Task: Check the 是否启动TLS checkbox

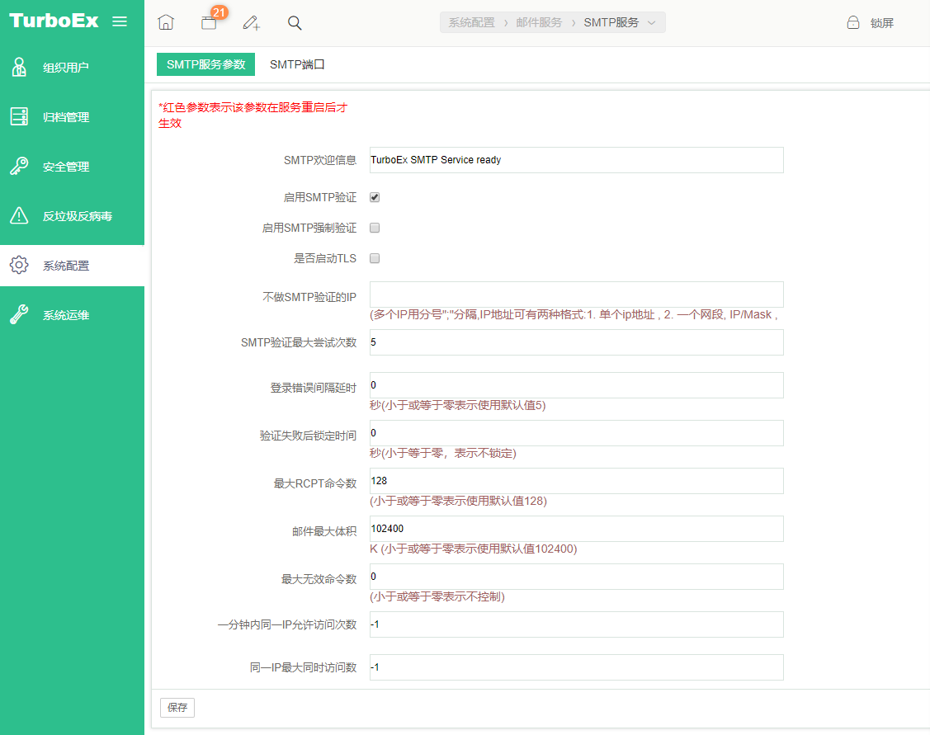Action: [x=375, y=259]
